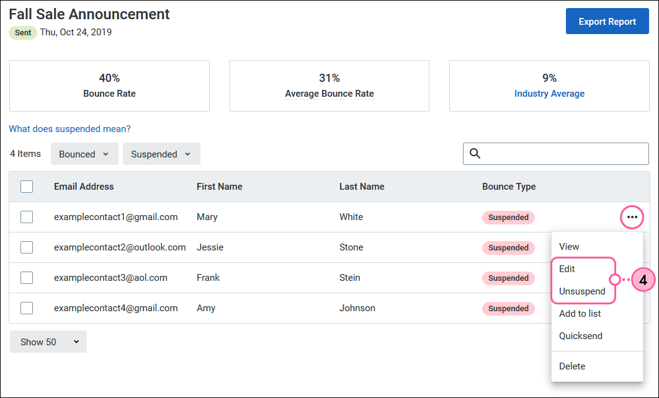Click the 40% Bounce Rate card
The image size is (659, 398).
(x=109, y=86)
